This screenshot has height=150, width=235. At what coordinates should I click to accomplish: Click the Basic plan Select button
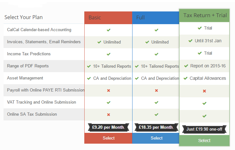[108, 138]
